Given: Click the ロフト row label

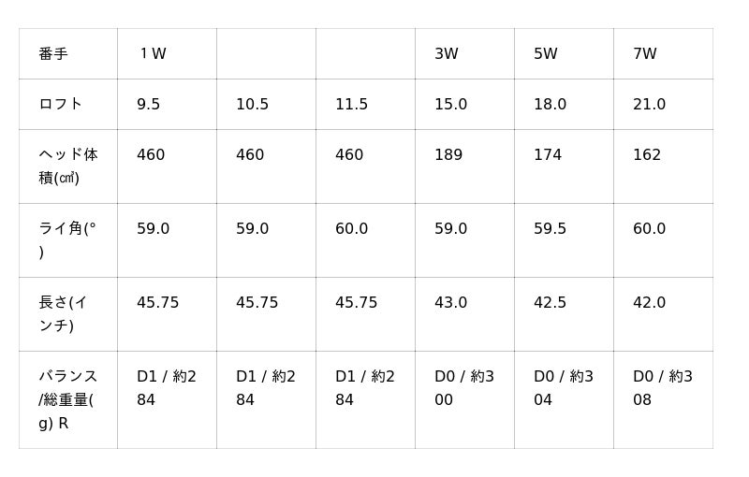Looking at the screenshot, I should 61,104.
